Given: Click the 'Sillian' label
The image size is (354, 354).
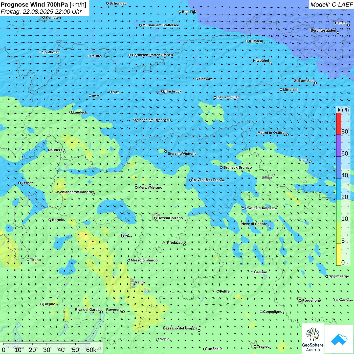Looking at the screenshot, I should tap(267, 177).
